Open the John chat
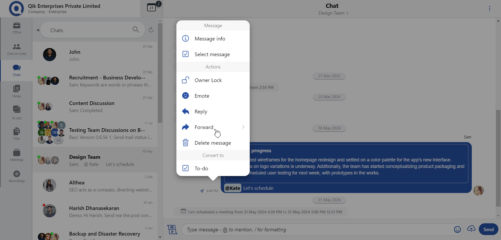The height and width of the screenshot is (240, 501). coord(95,55)
